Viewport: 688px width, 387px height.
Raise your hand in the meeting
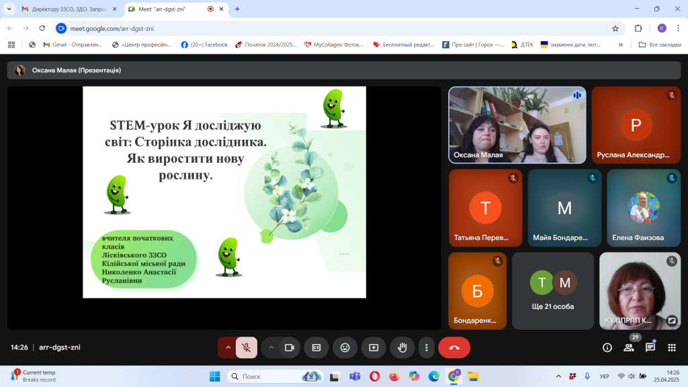[402, 347]
